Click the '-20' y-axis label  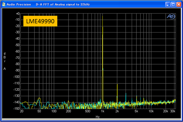coord(17,26)
